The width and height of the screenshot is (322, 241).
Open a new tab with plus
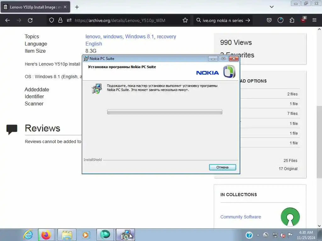pyautogui.click(x=77, y=7)
